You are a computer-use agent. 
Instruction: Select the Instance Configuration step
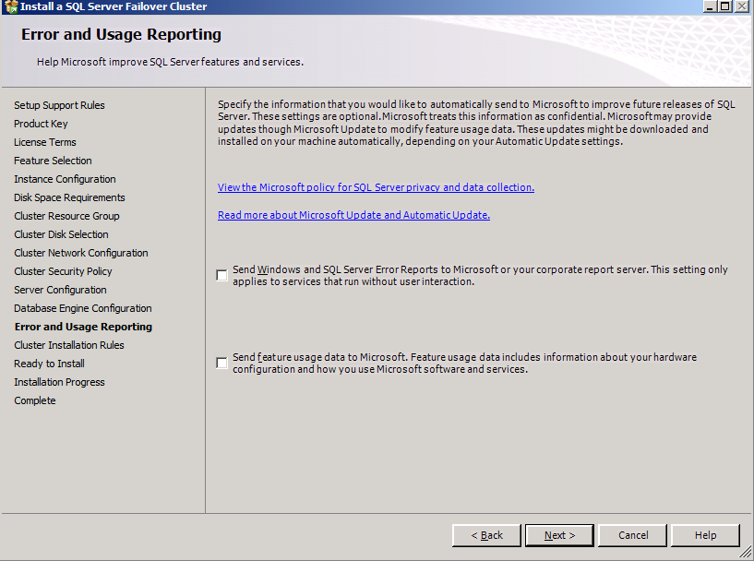[65, 179]
